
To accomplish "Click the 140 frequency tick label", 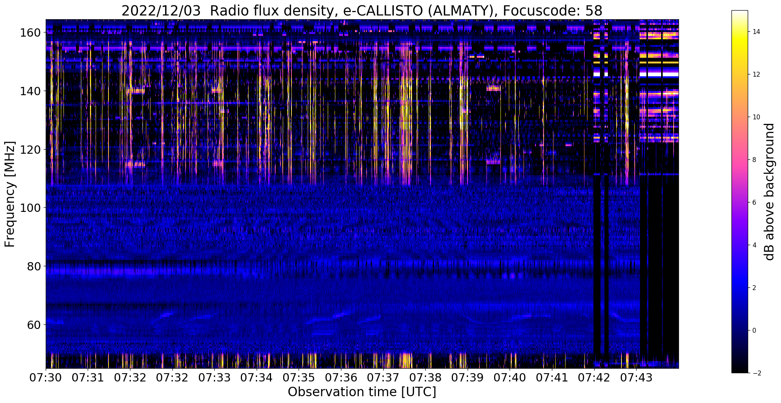I will [x=30, y=91].
